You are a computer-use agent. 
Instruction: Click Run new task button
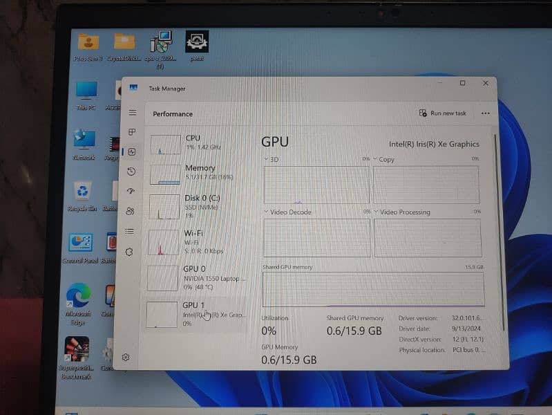443,113
